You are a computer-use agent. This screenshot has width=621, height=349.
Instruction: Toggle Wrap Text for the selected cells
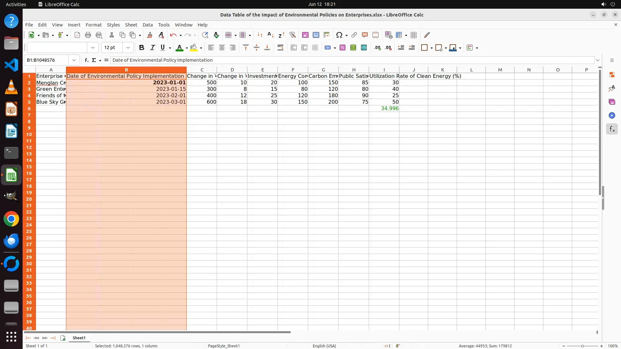(280, 48)
